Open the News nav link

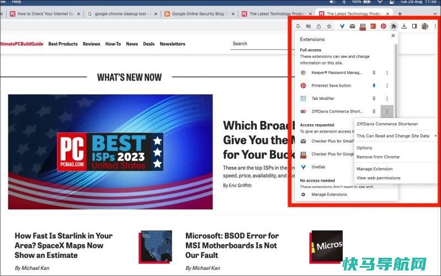[132, 44]
